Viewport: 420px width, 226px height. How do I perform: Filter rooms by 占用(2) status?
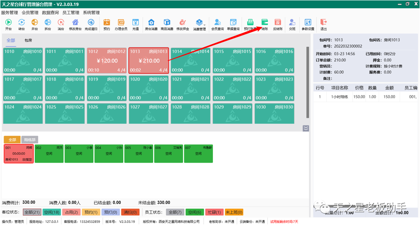71,212
